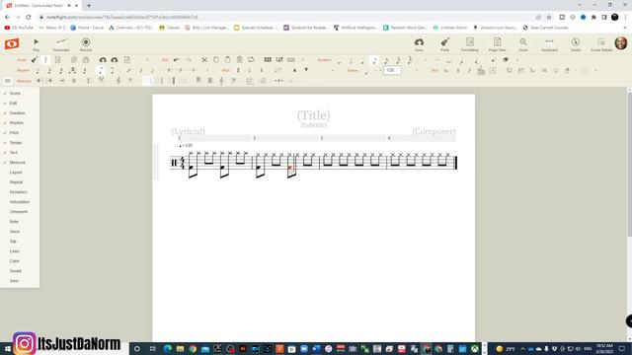Click the (Lyricist) placeholder text

point(189,131)
